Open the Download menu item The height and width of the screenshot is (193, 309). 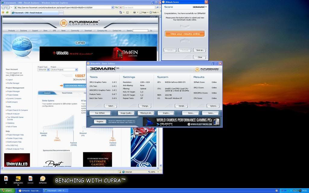click(88, 31)
